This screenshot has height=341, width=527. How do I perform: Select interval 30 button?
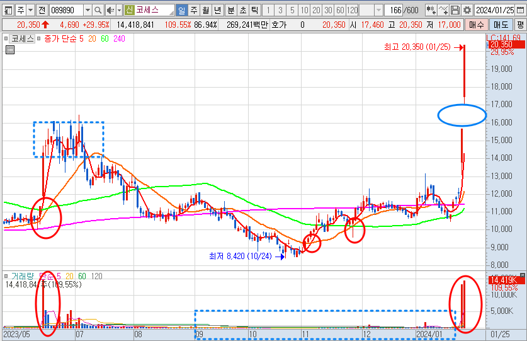[329, 11]
